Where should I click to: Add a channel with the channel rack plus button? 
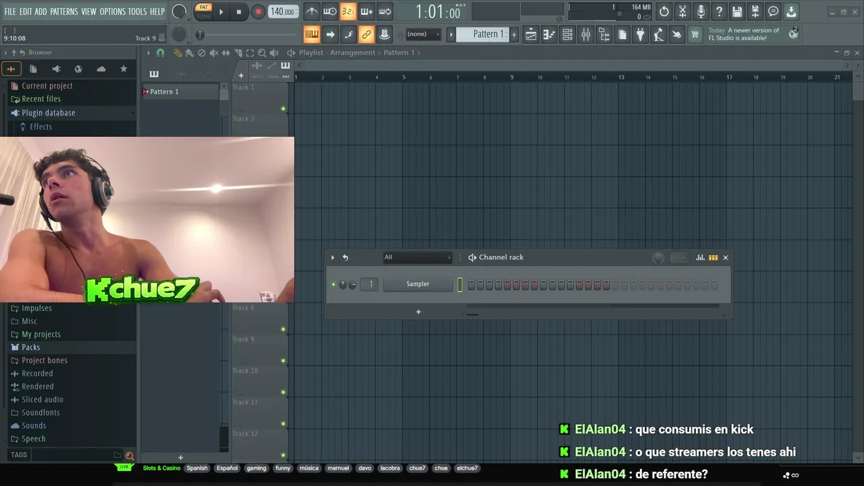[418, 312]
